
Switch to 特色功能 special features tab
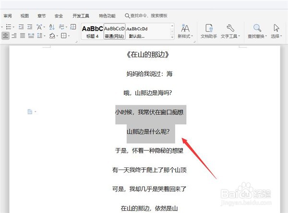(x=107, y=16)
